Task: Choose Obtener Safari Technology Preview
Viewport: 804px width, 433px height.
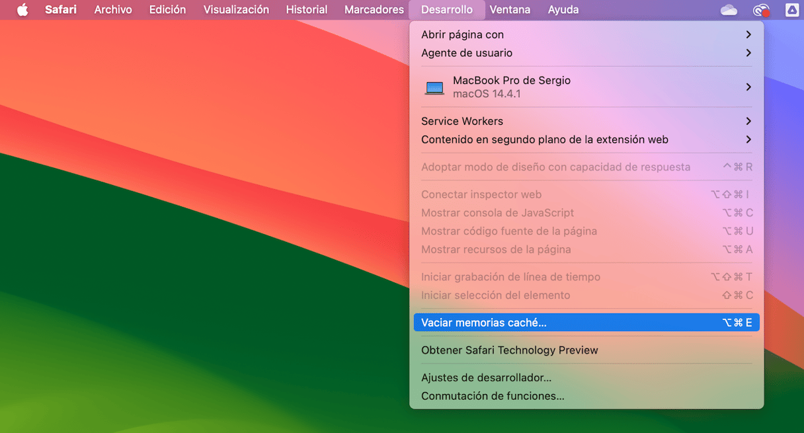Action: (x=586, y=350)
